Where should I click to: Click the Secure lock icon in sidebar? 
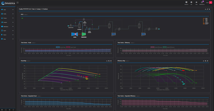coord(2,35)
